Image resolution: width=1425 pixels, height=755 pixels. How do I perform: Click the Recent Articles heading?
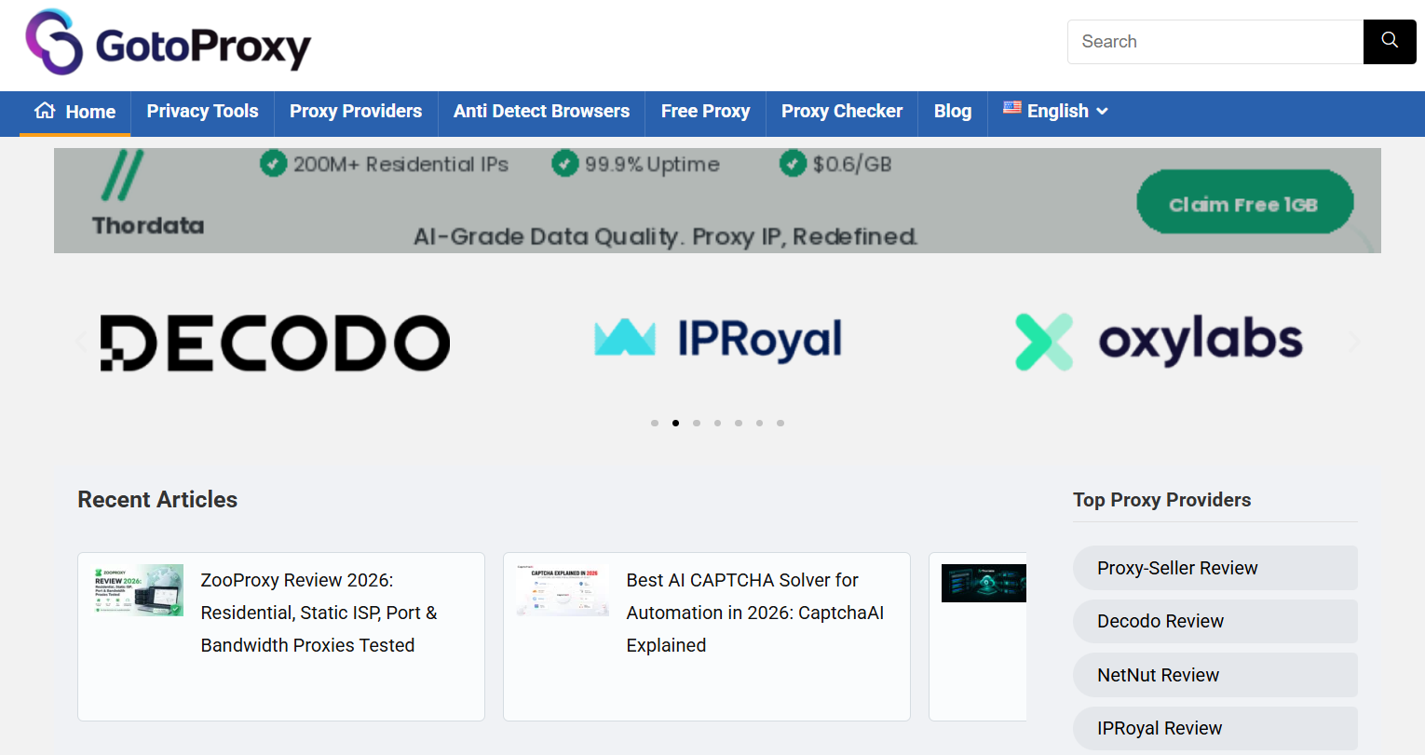tap(157, 500)
